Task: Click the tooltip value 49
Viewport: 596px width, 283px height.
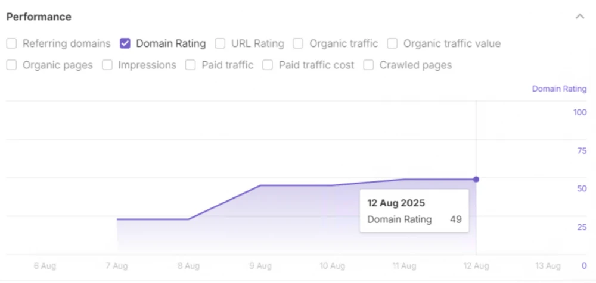Action: point(456,219)
